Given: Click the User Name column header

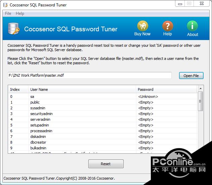Looking at the screenshot, I should click(x=82, y=89).
